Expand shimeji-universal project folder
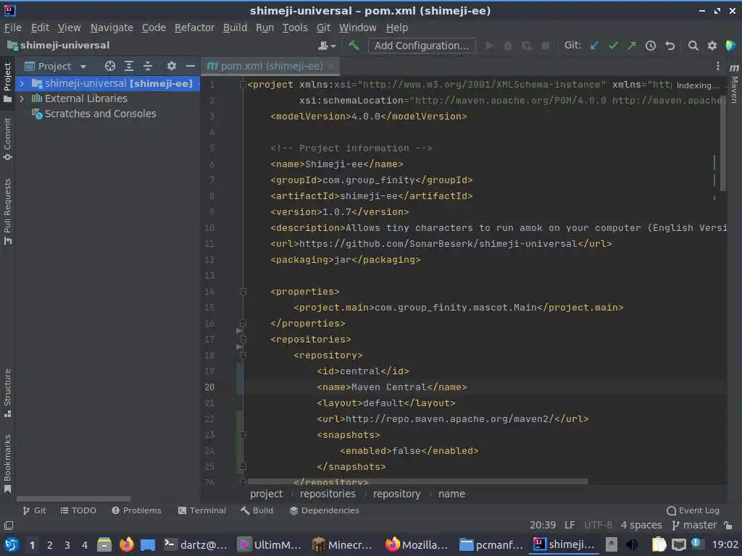742x556 pixels. (22, 84)
